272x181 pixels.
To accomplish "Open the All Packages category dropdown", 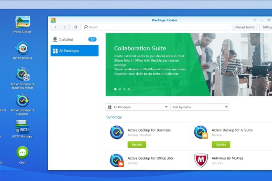I will tap(137, 107).
